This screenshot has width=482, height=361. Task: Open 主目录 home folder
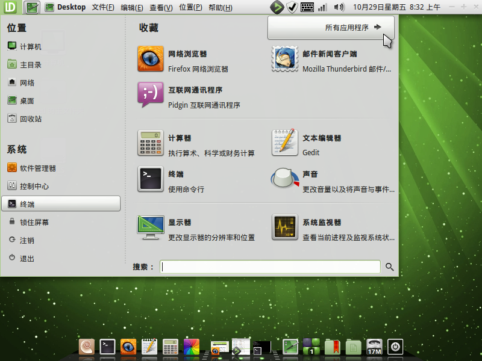24,64
